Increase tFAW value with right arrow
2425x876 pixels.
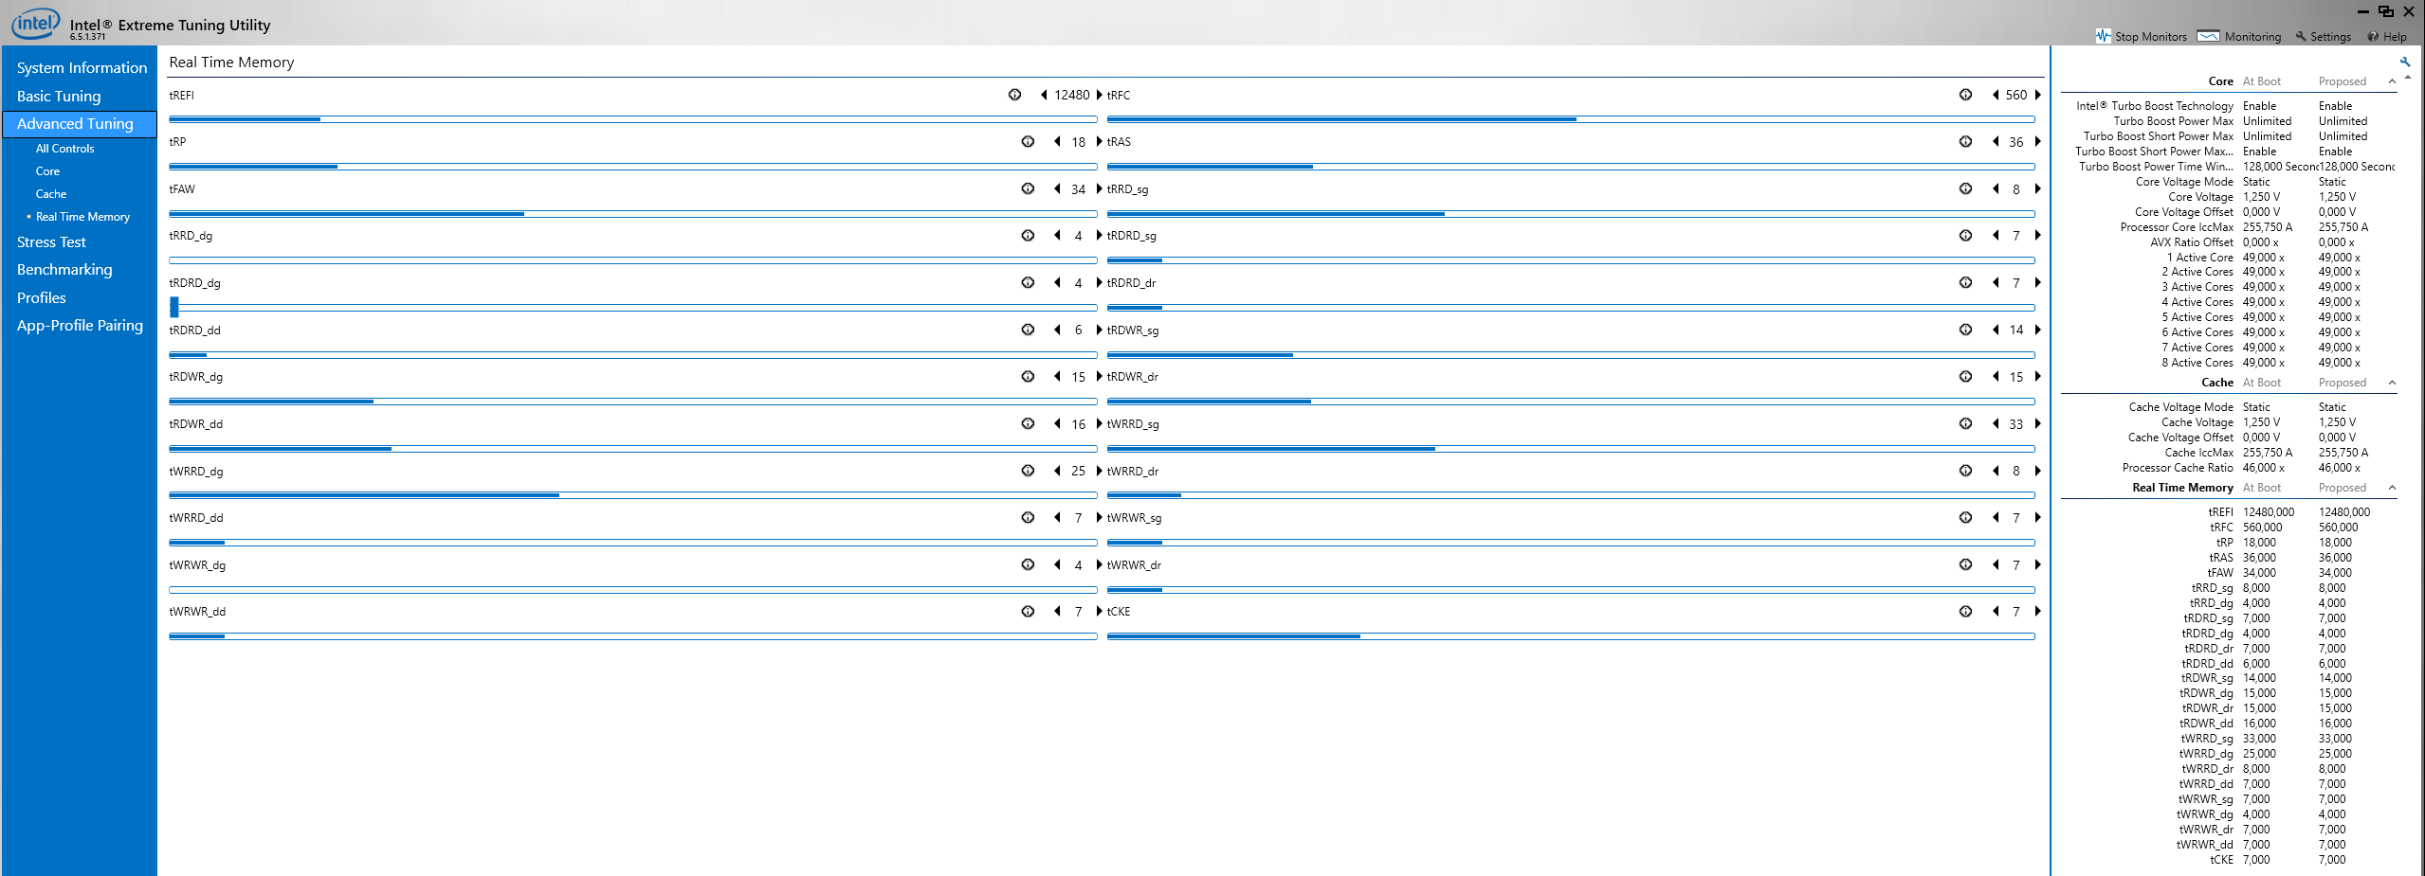click(x=1099, y=188)
